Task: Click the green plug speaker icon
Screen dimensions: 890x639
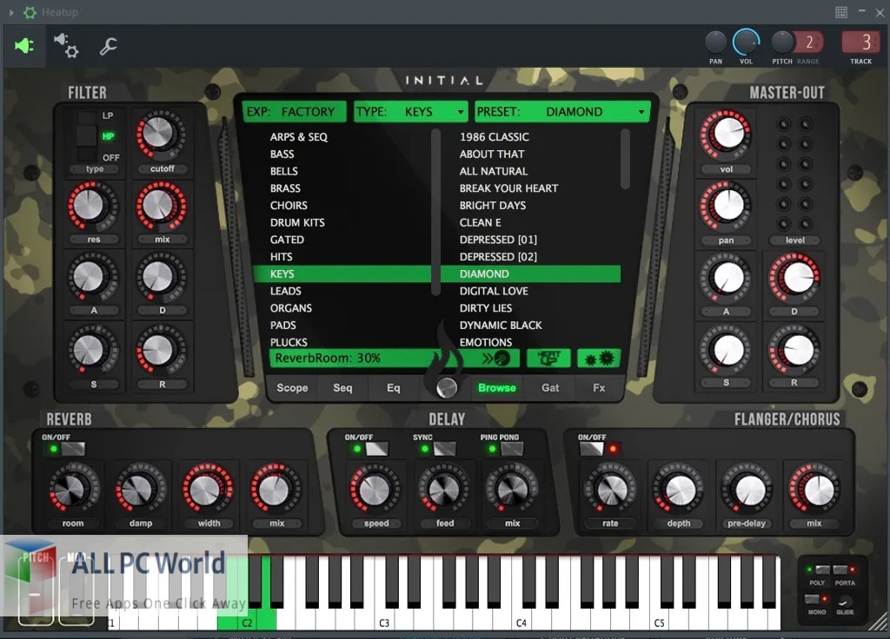Action: pos(24,45)
